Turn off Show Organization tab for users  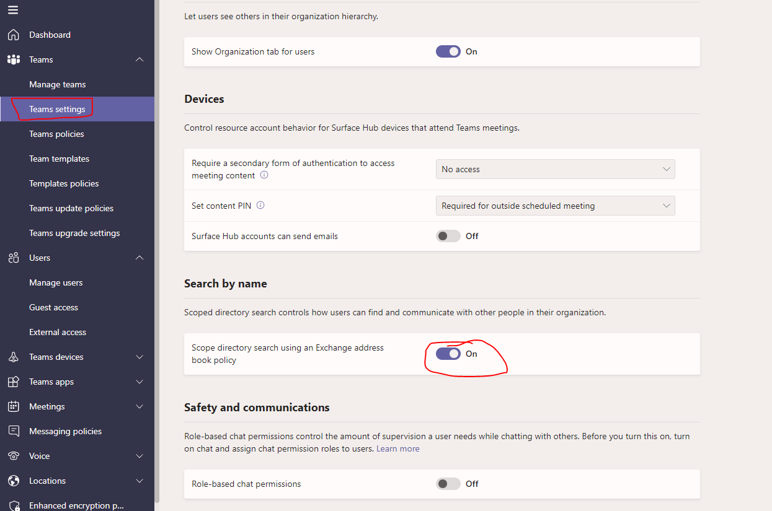click(x=448, y=51)
